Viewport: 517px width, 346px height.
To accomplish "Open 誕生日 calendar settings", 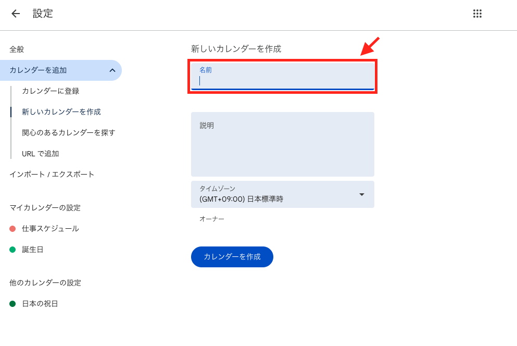I will (x=33, y=250).
